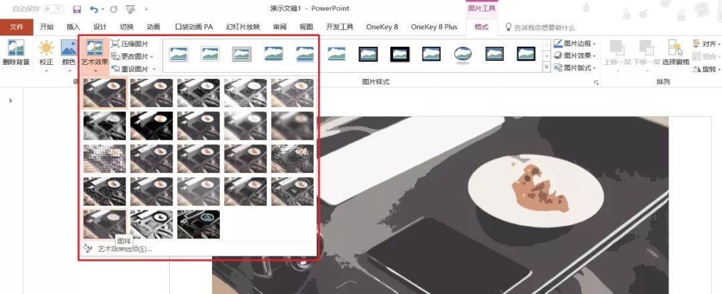Open the 图片样式 group dialog launcher
722x294 pixels.
tap(596, 83)
